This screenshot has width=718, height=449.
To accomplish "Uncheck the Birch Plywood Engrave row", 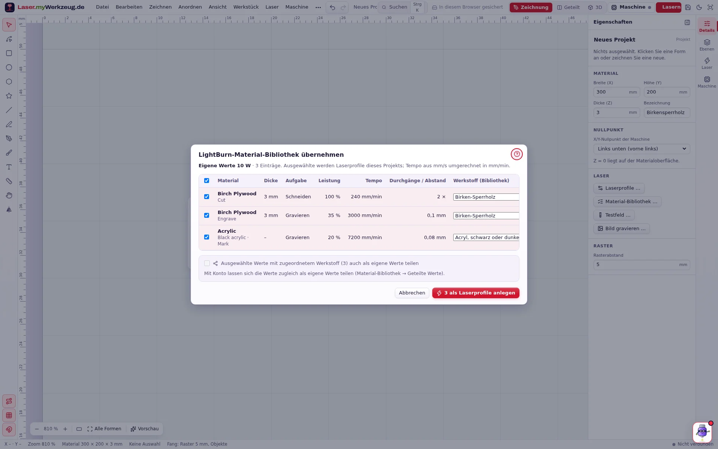I will 206,216.
